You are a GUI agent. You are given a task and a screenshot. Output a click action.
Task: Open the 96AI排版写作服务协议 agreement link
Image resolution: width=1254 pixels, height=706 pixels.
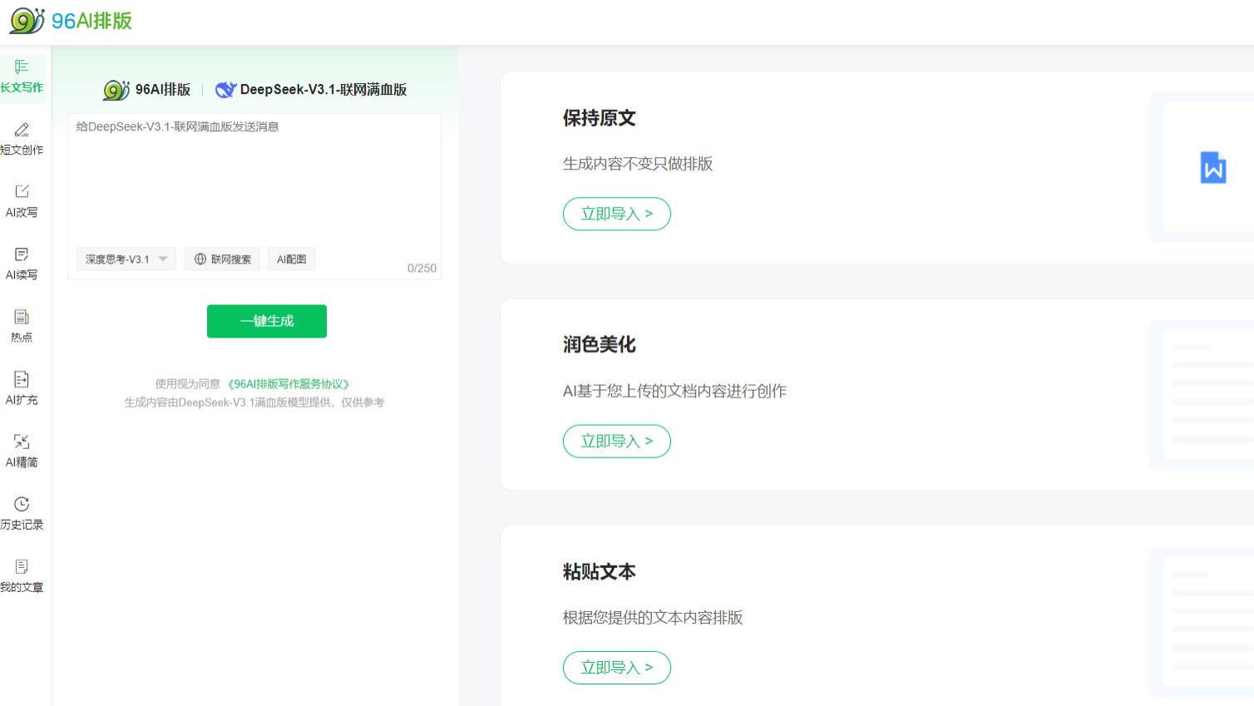click(x=289, y=384)
